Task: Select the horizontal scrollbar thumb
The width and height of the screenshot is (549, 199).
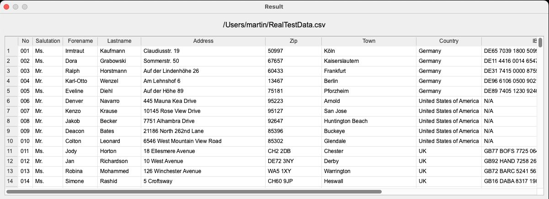Action: tap(194, 192)
